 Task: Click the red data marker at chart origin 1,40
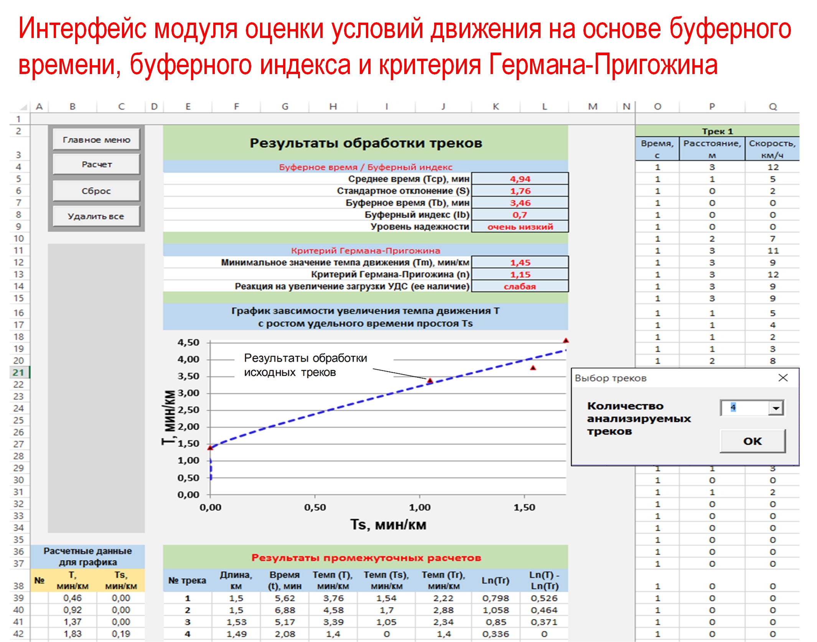pos(210,447)
